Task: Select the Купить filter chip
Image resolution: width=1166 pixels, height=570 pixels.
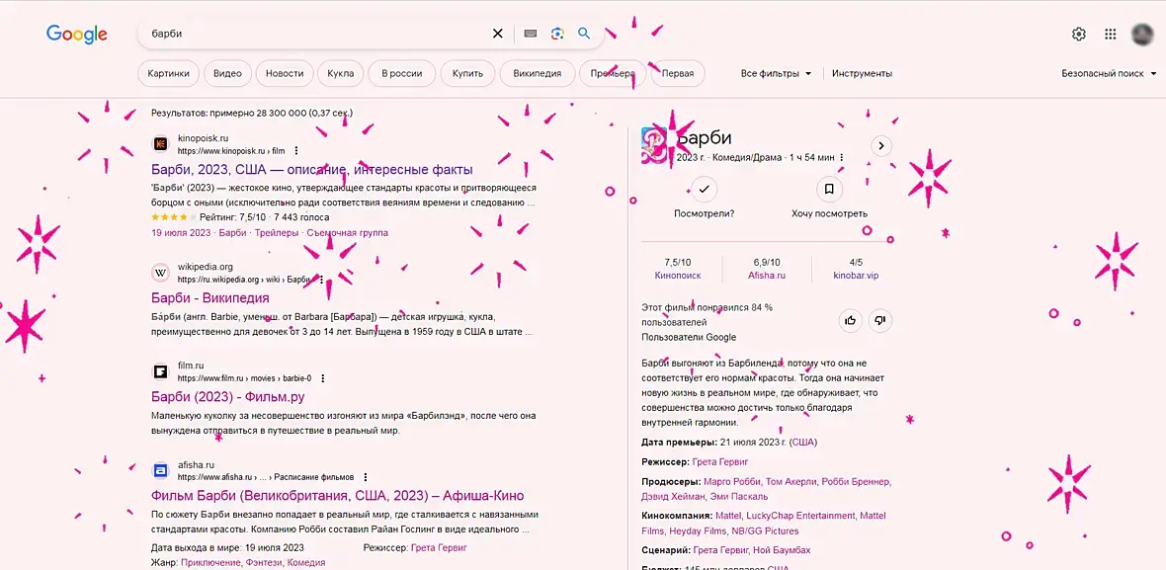Action: (x=467, y=73)
